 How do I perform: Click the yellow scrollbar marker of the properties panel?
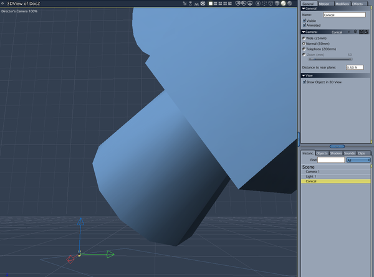click(371, 8)
